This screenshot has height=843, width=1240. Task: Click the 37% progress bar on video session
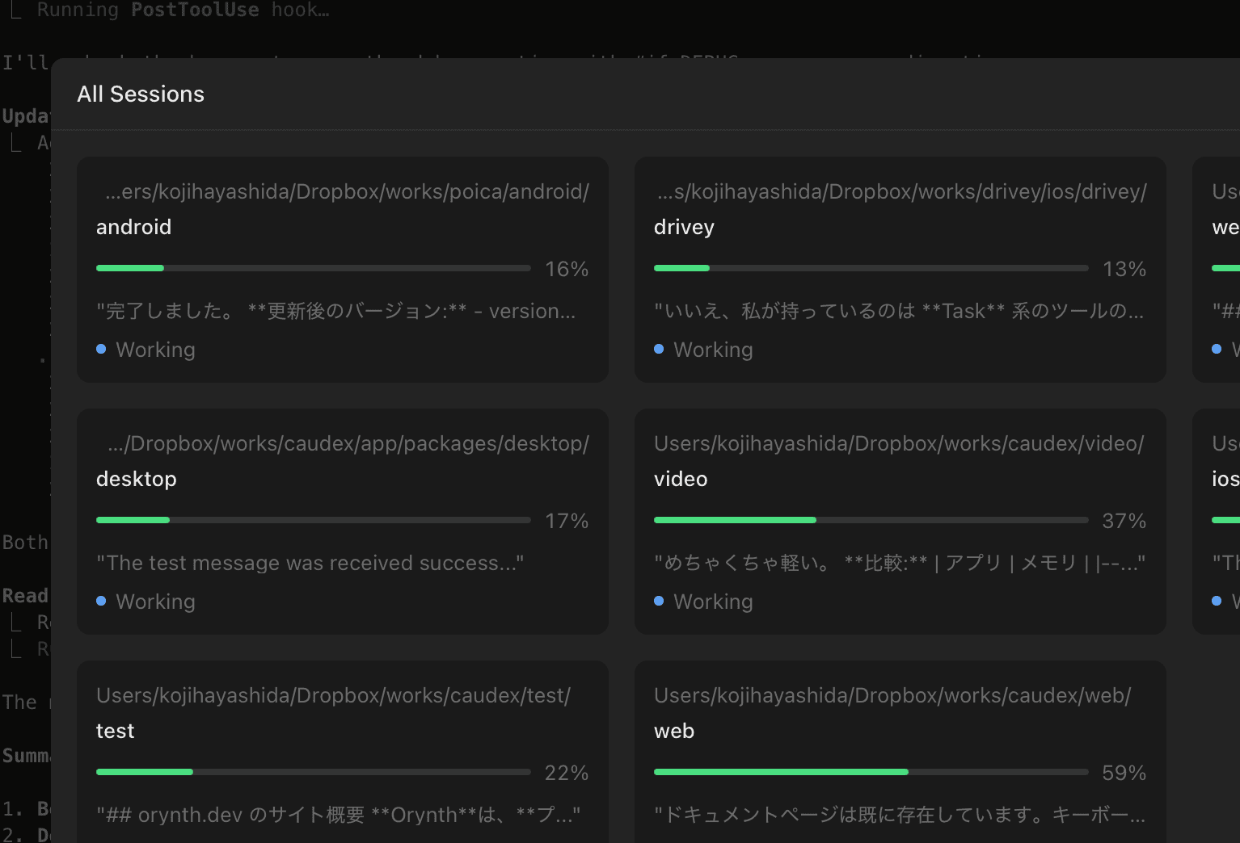870,520
